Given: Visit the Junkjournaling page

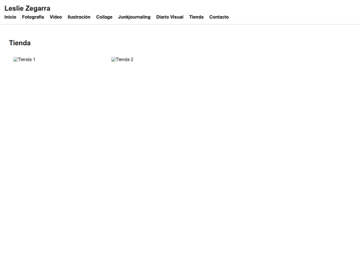Looking at the screenshot, I should [x=134, y=17].
